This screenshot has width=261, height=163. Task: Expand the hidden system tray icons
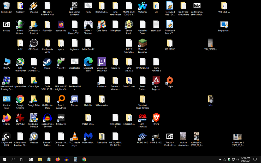tap(220, 159)
